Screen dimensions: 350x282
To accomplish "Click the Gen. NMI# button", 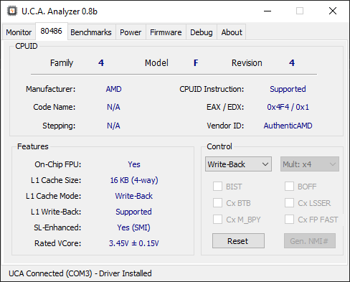I will [x=310, y=241].
